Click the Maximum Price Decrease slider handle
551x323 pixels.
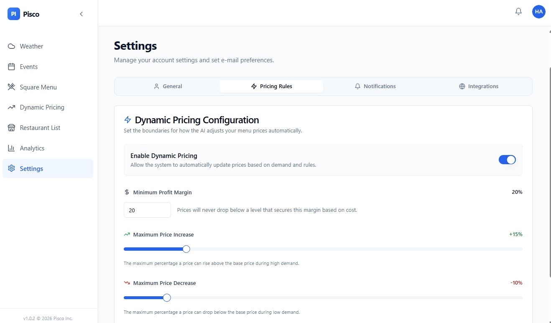(167, 298)
